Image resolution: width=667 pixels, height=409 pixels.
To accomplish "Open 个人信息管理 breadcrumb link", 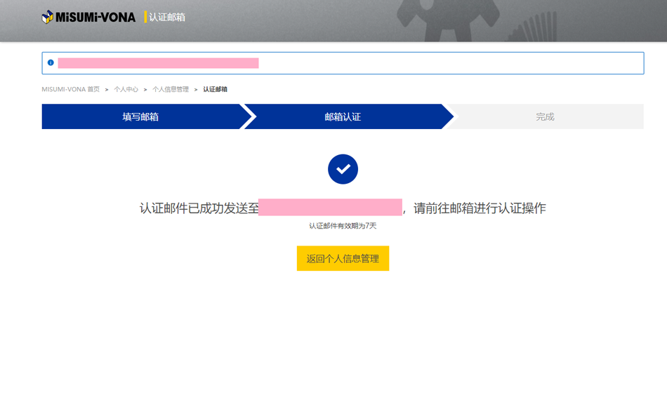I will point(171,90).
